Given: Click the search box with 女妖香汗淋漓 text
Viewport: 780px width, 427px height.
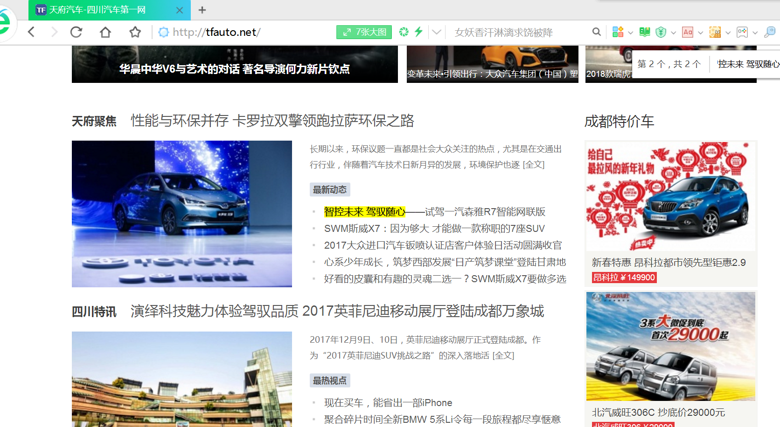Looking at the screenshot, I should pos(518,32).
